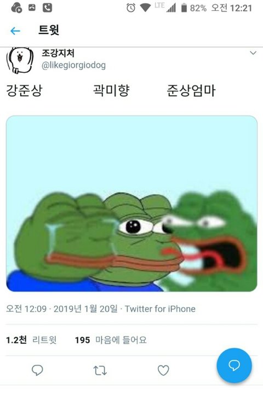Tap the battery 82% indicator
The height and width of the screenshot is (394, 263).
(194, 8)
